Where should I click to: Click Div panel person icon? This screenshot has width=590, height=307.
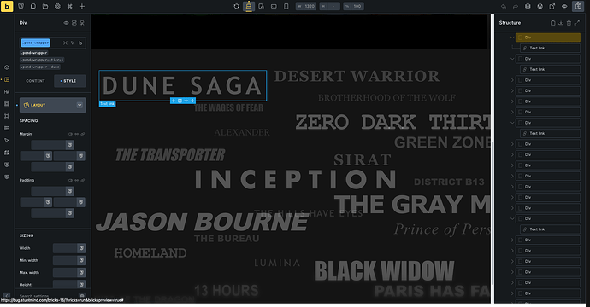point(82,23)
